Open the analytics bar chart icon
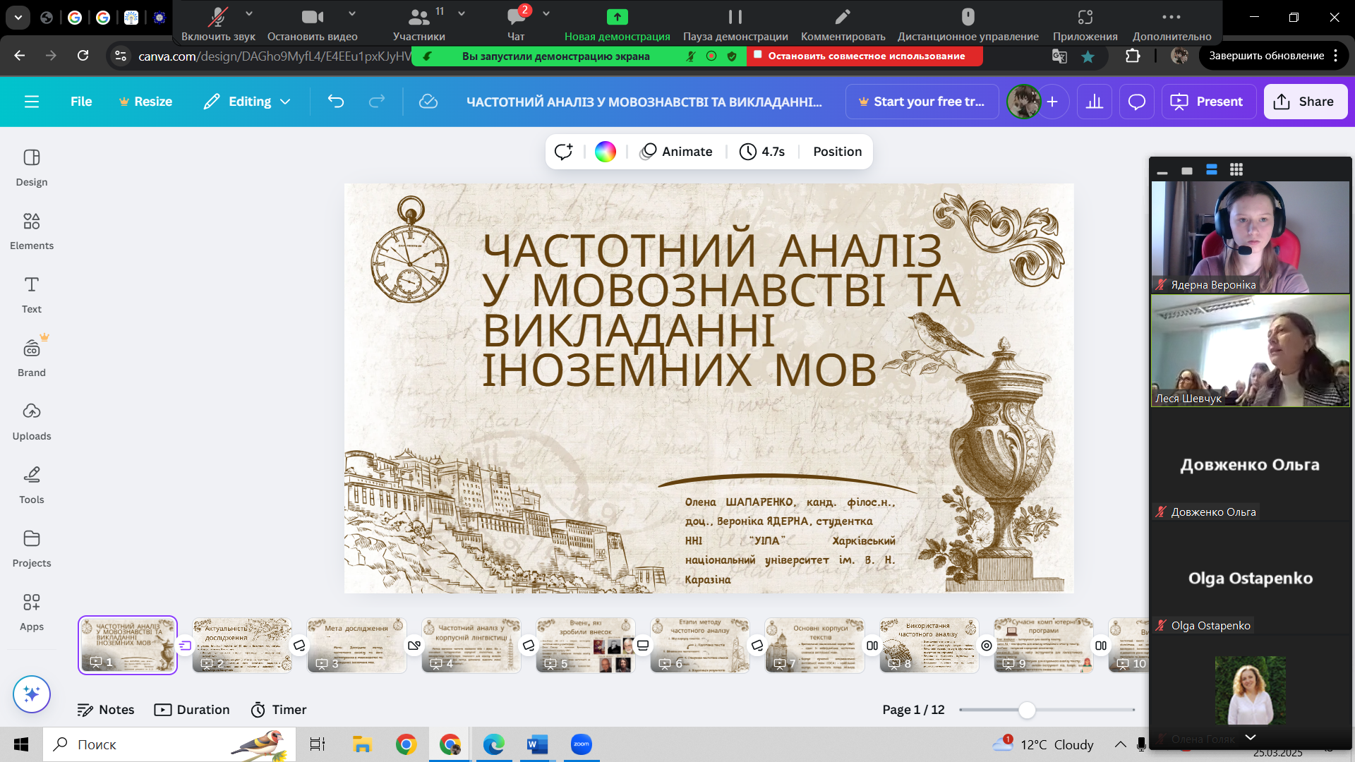The height and width of the screenshot is (762, 1355). [x=1095, y=102]
